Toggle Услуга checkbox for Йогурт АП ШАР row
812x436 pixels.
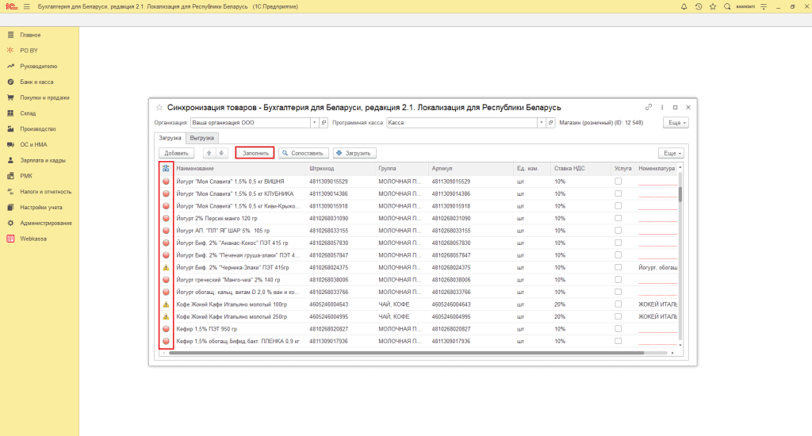click(x=618, y=231)
